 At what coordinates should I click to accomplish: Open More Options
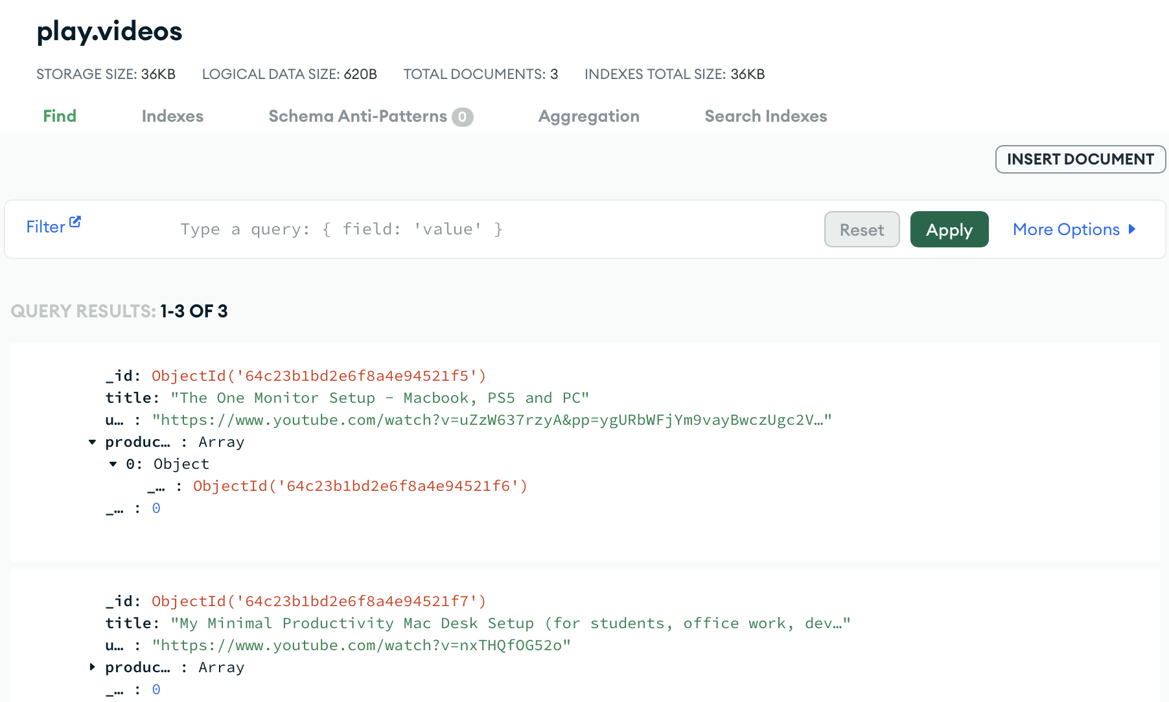[1066, 229]
